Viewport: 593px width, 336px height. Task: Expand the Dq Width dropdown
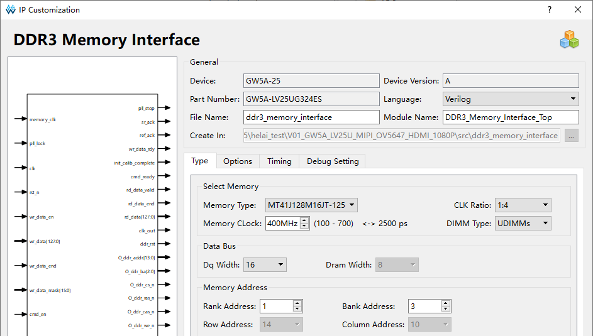[x=265, y=264]
